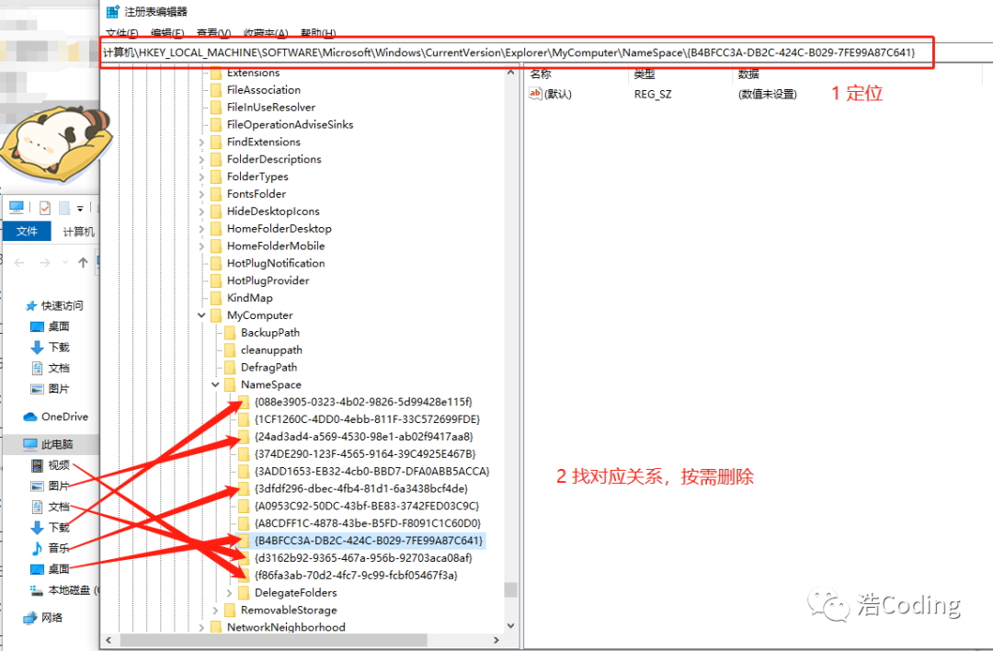
Task: Select key {088e3905-0323-4b02-9826-5d99428e115f}
Action: pos(363,402)
